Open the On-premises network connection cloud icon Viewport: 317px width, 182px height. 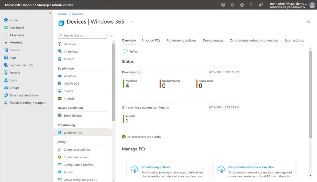221,169
